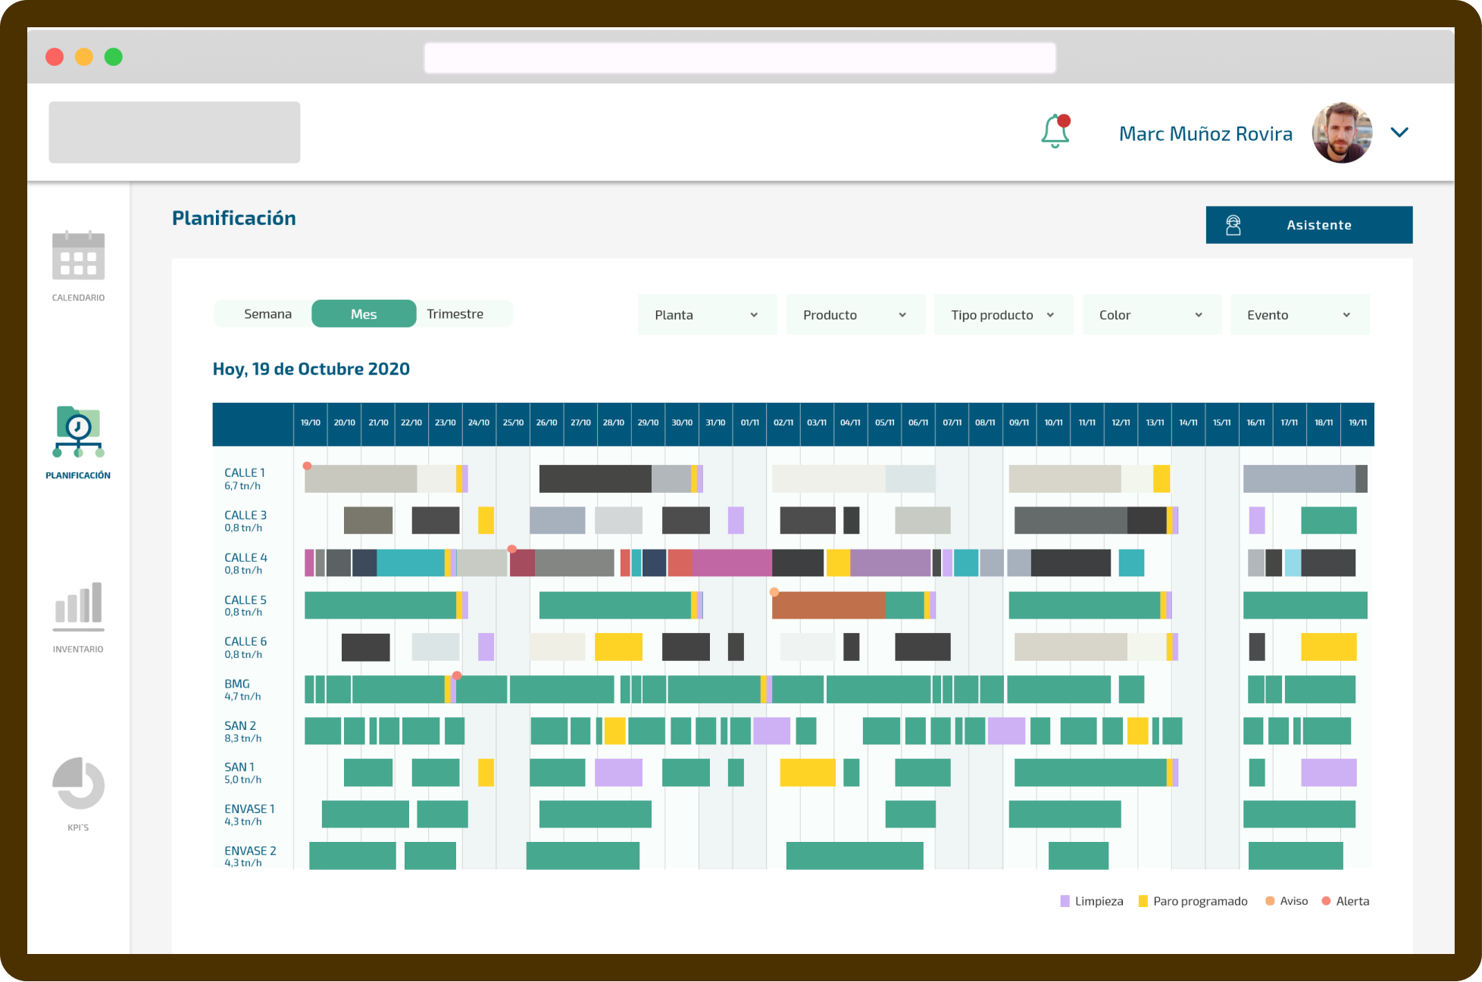Open the user menu chevron
The width and height of the screenshot is (1482, 982).
(1399, 132)
